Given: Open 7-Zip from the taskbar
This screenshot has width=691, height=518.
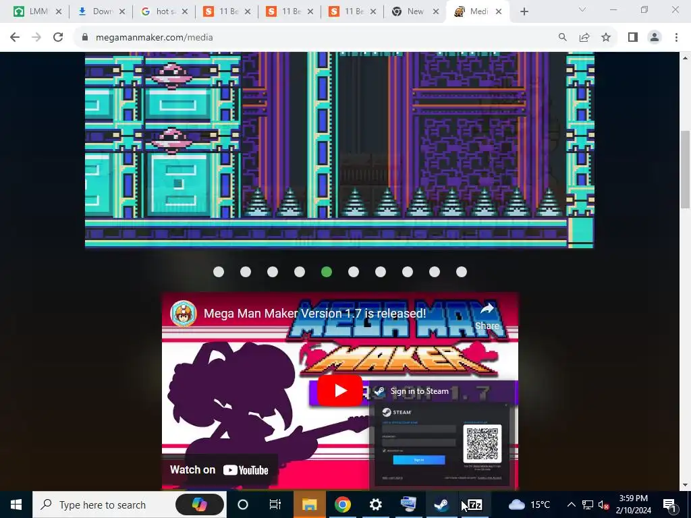Looking at the screenshot, I should pos(474,505).
